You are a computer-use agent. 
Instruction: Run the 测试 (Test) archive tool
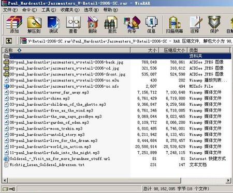coord(53,24)
